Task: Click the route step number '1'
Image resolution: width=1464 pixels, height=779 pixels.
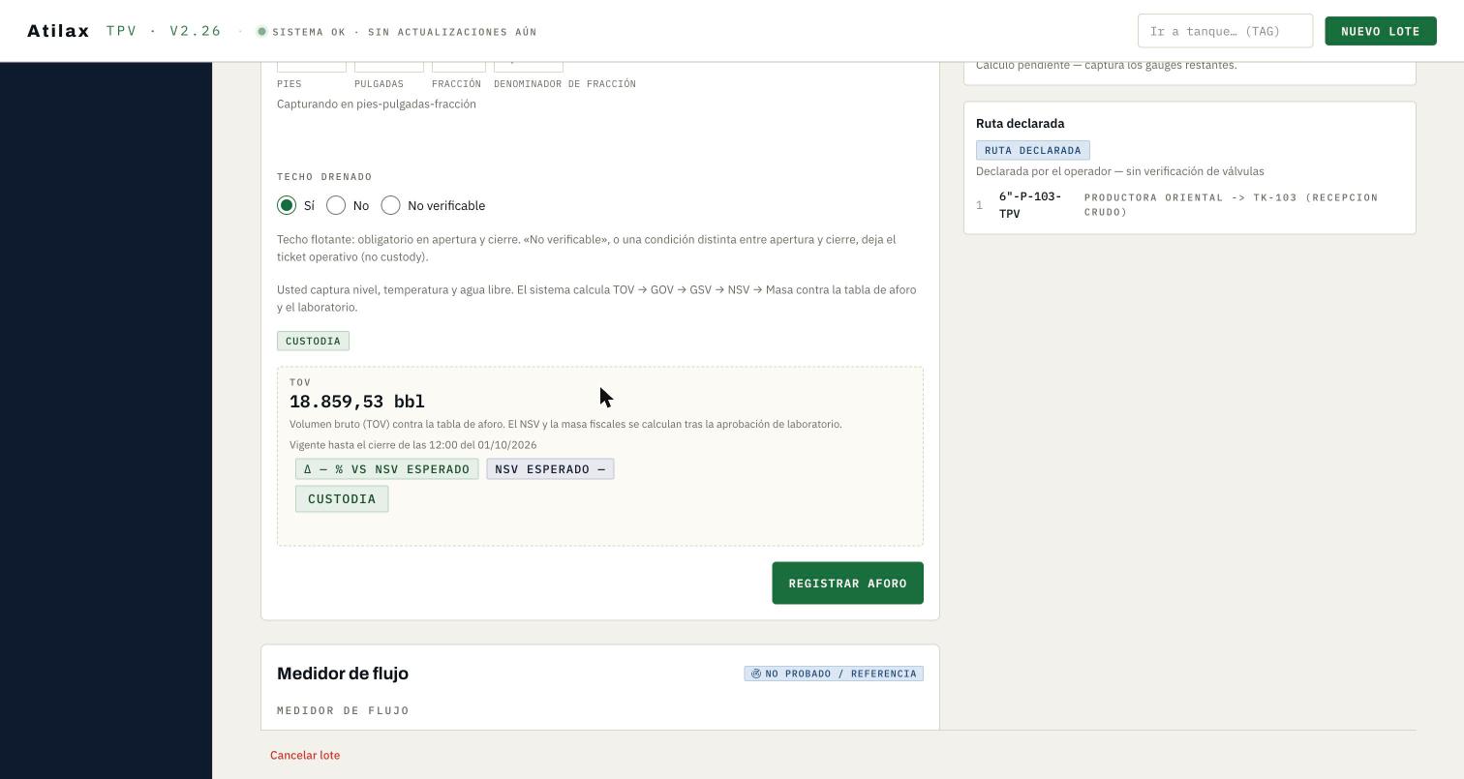Action: (x=979, y=205)
